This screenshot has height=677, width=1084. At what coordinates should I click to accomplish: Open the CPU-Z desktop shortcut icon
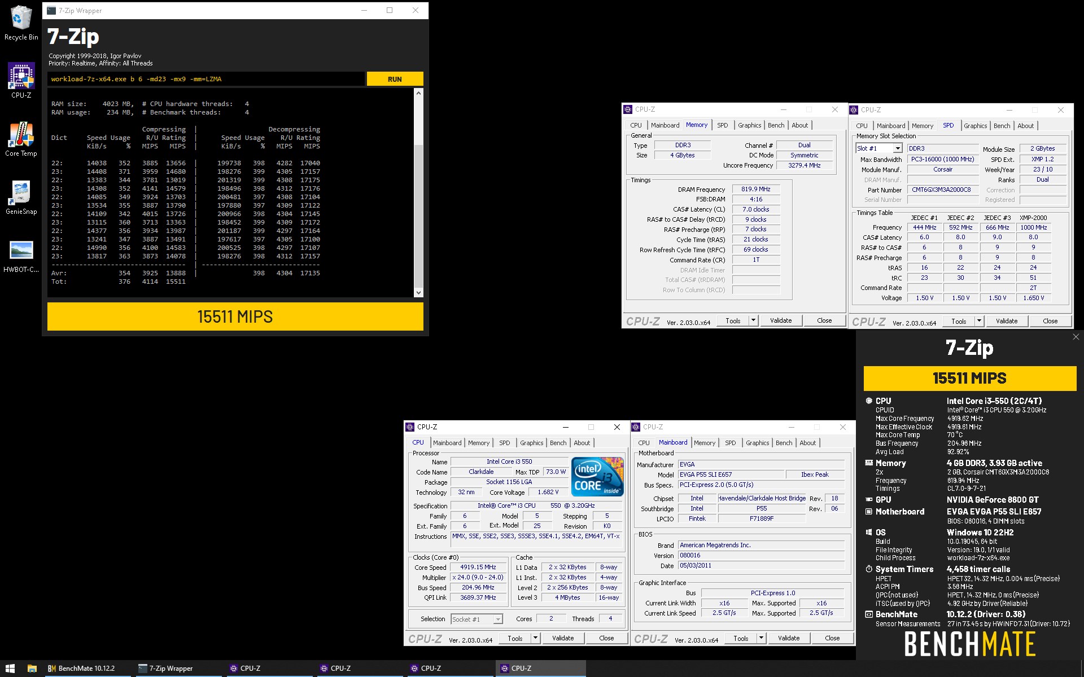click(x=21, y=81)
